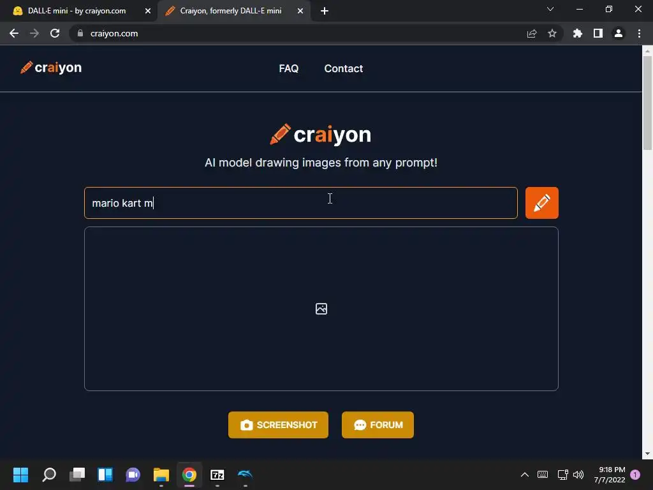Click the craiyon logo in the header
Image resolution: width=653 pixels, height=490 pixels.
[x=51, y=68]
